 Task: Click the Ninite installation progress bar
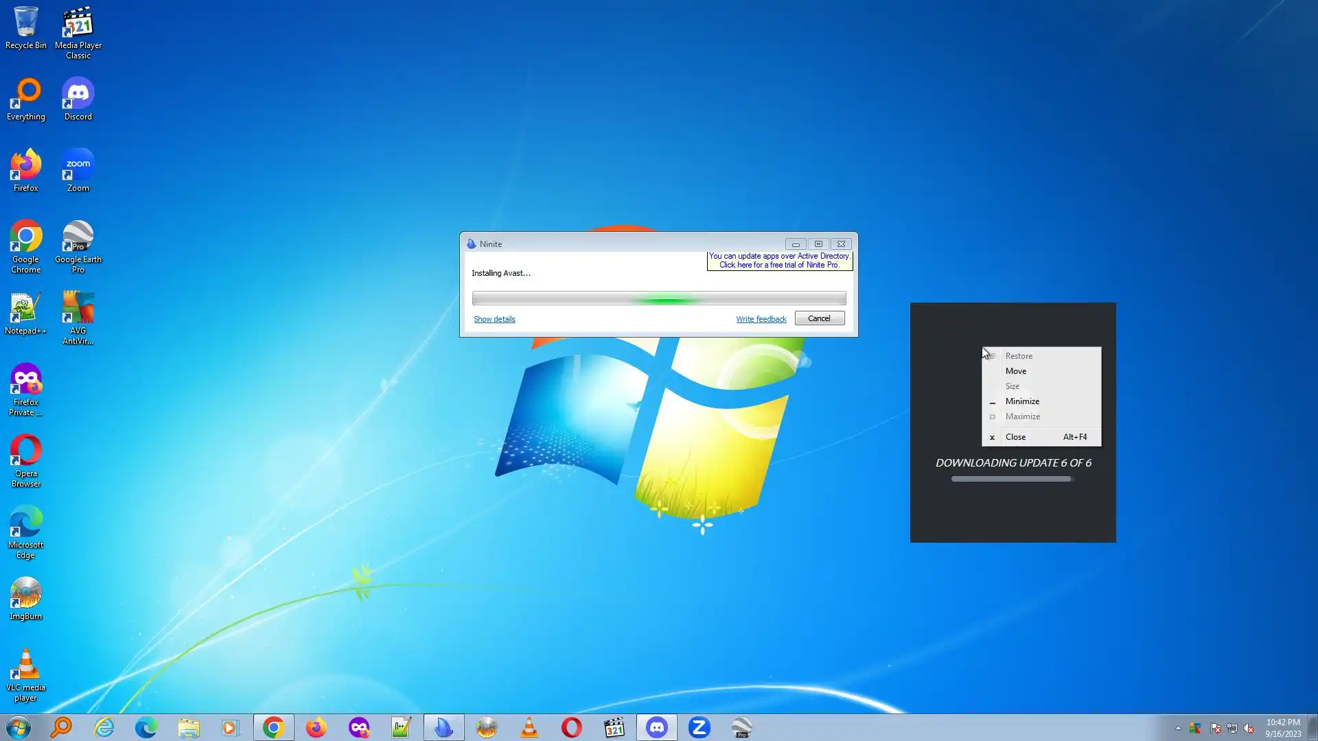click(x=658, y=298)
